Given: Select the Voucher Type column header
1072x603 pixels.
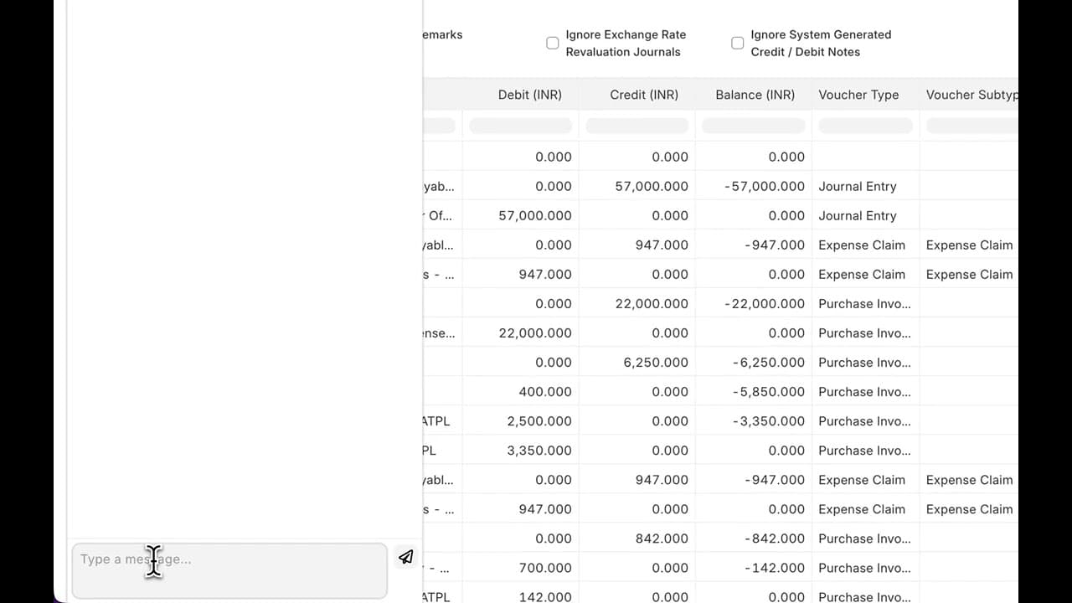Looking at the screenshot, I should click(858, 95).
